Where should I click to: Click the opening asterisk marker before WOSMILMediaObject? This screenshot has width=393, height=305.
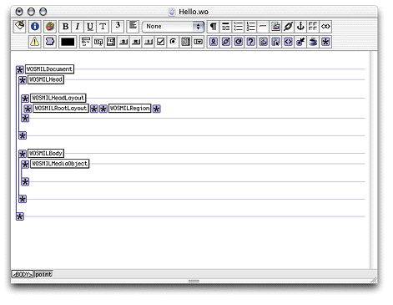pos(25,165)
